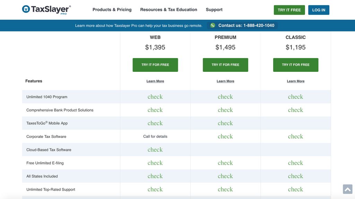Viewport: 355px width, 199px height.
Task: Expand the Resources & Tax Education dropdown
Action: [168, 9]
